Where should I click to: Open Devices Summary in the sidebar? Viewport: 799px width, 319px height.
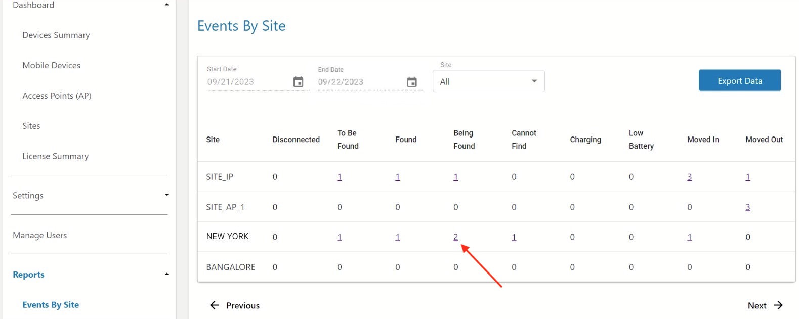[56, 35]
